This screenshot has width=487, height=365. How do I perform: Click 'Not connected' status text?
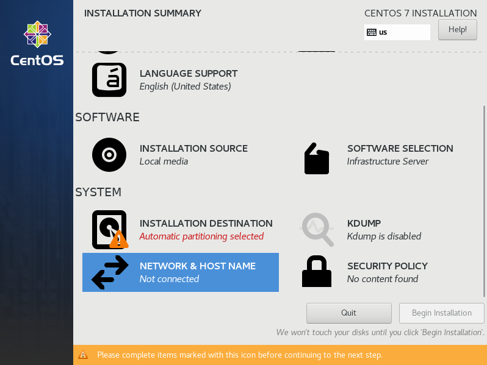169,279
